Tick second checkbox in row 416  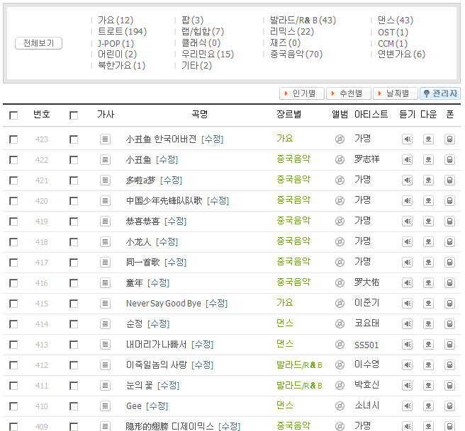click(x=74, y=283)
